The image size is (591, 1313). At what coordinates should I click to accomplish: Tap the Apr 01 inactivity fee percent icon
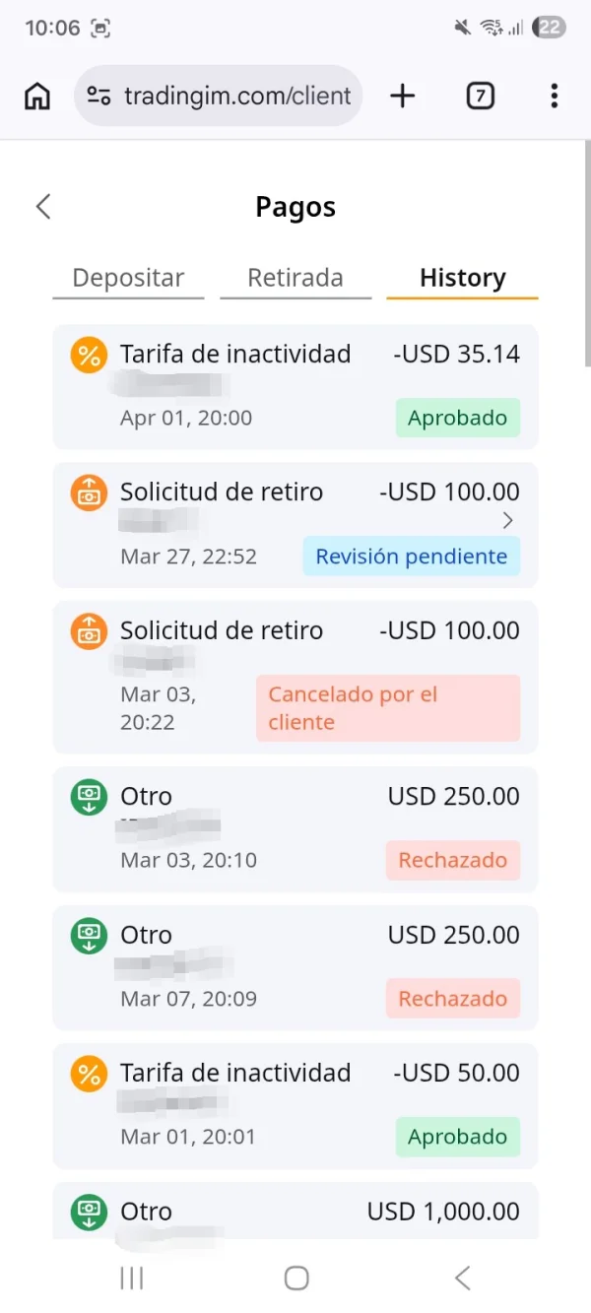click(x=89, y=355)
